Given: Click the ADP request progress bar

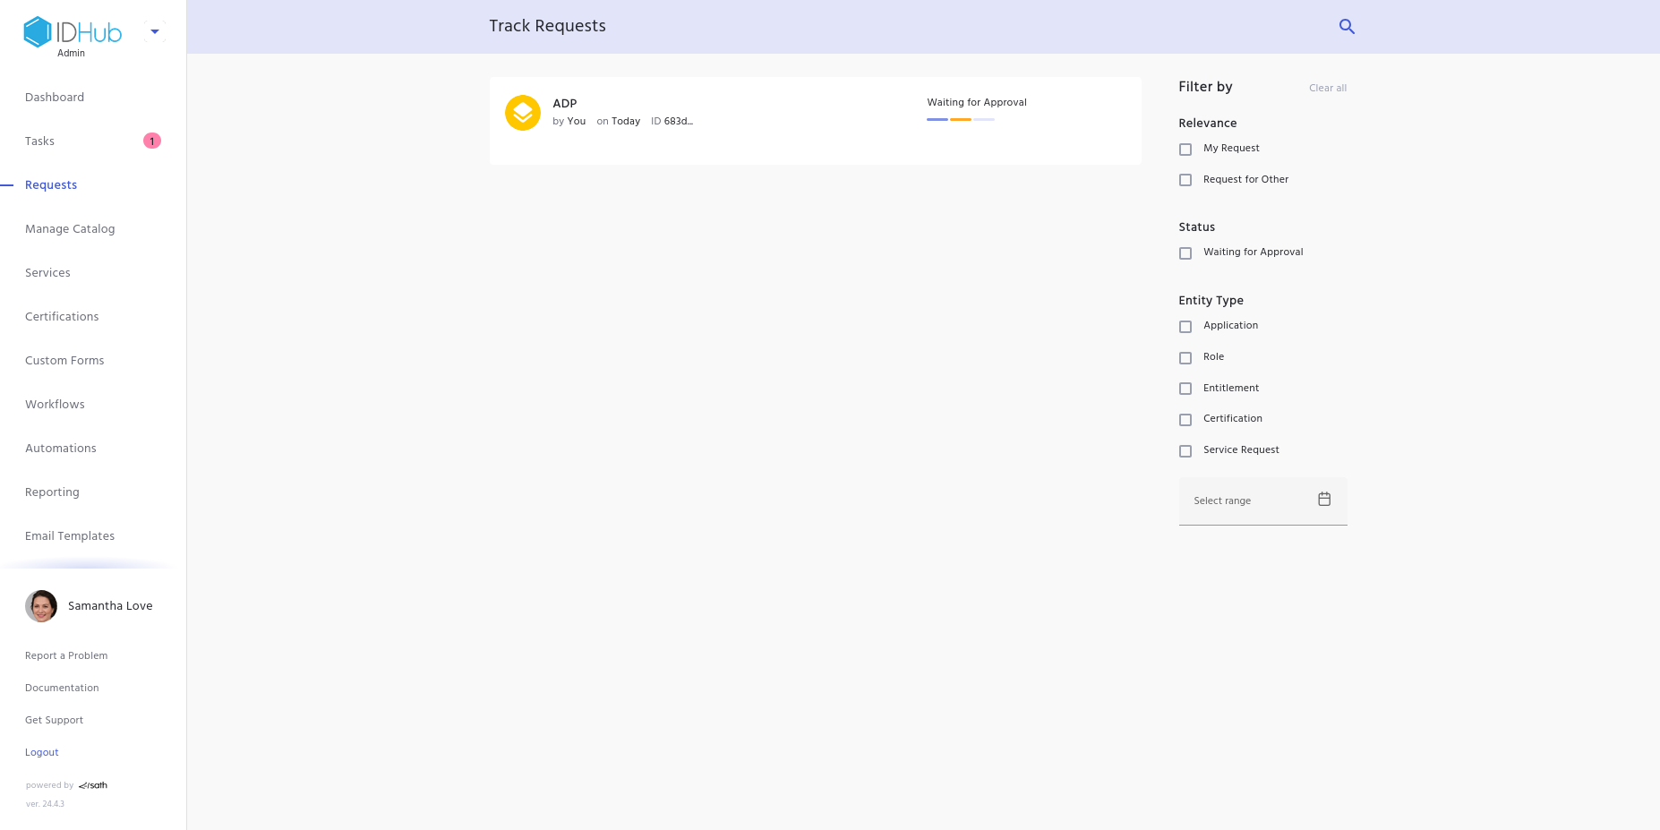Looking at the screenshot, I should 960,119.
